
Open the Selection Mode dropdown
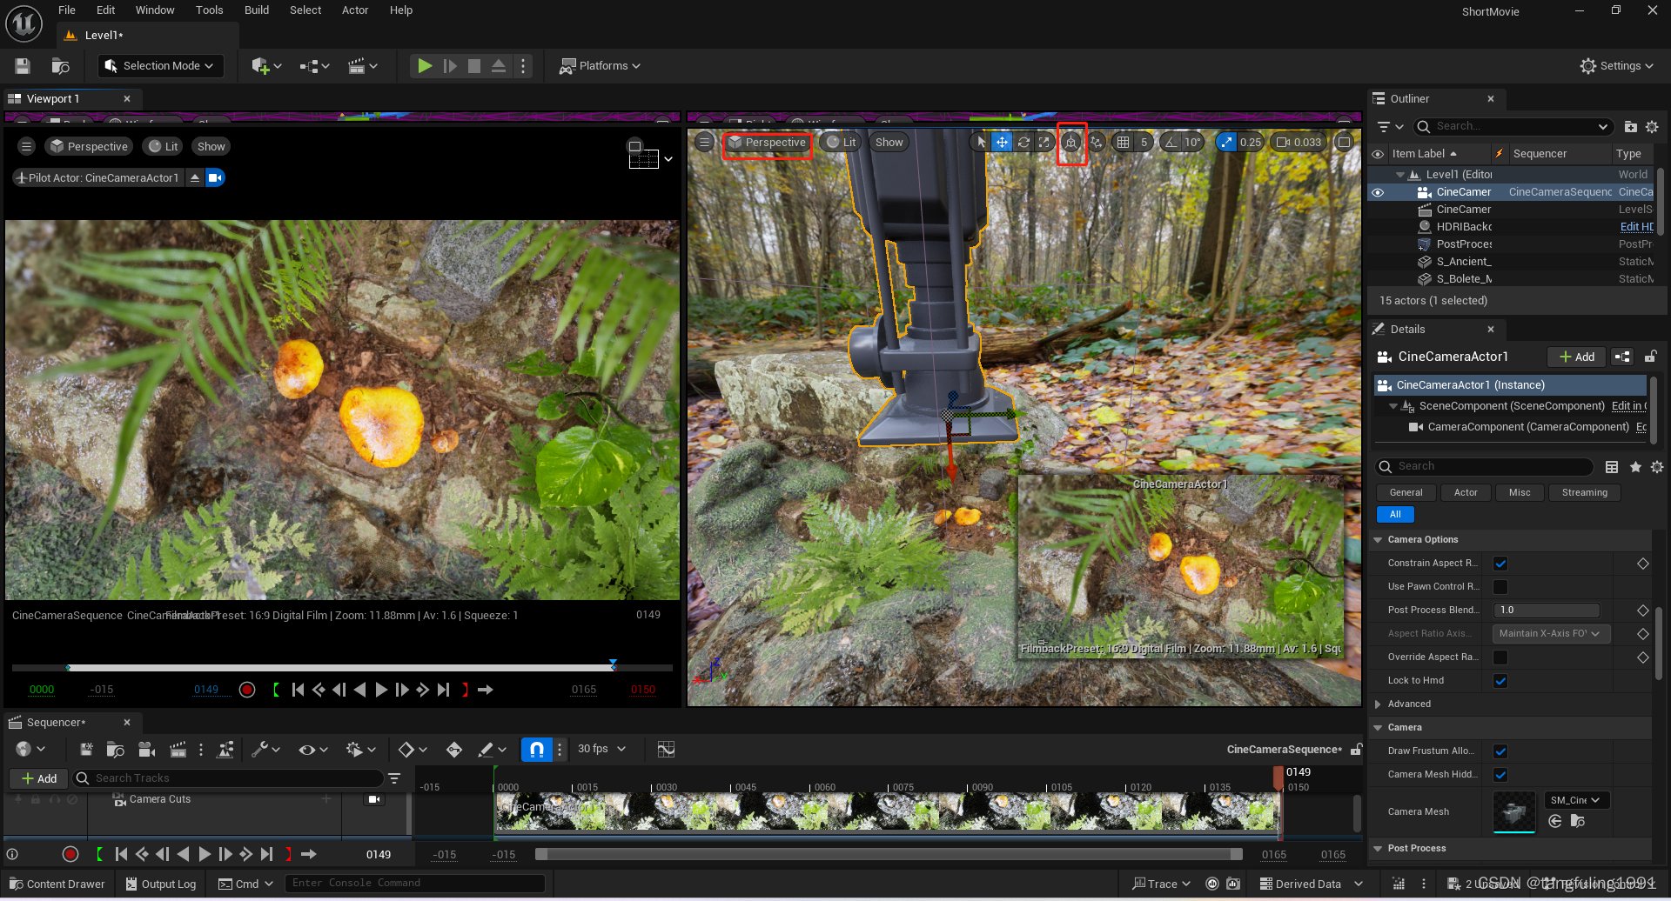[161, 66]
